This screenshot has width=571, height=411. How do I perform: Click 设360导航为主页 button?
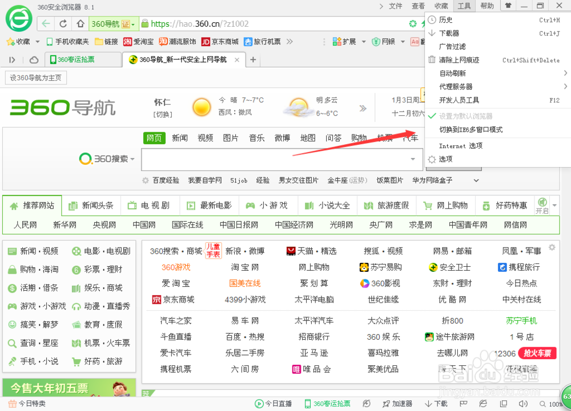pos(35,78)
